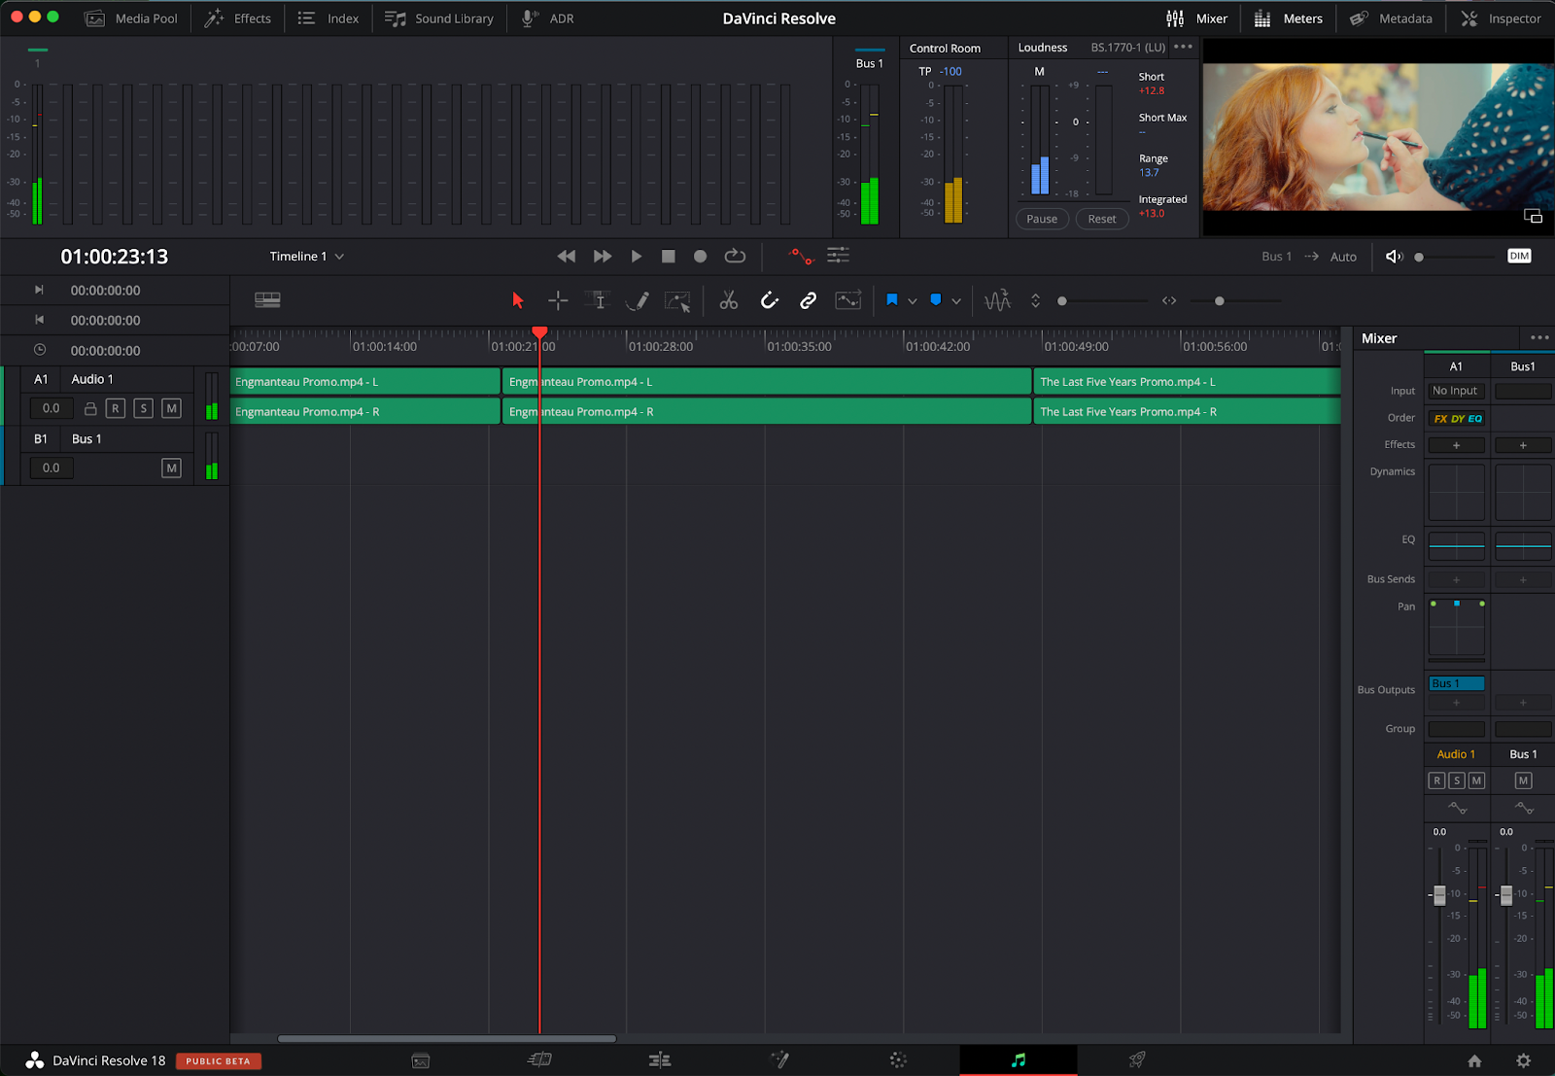
Task: Open the Sound Library panel
Action: click(438, 17)
